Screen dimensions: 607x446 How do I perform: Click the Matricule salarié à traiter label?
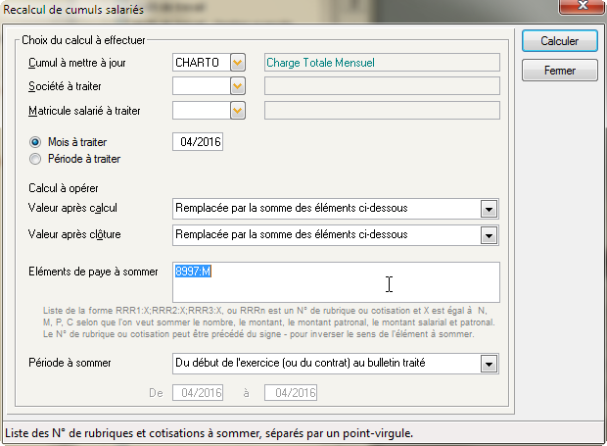pos(84,111)
